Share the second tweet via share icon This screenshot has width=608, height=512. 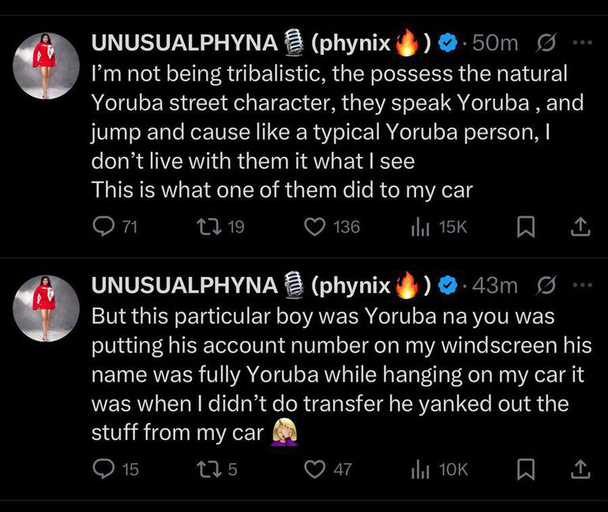[580, 469]
